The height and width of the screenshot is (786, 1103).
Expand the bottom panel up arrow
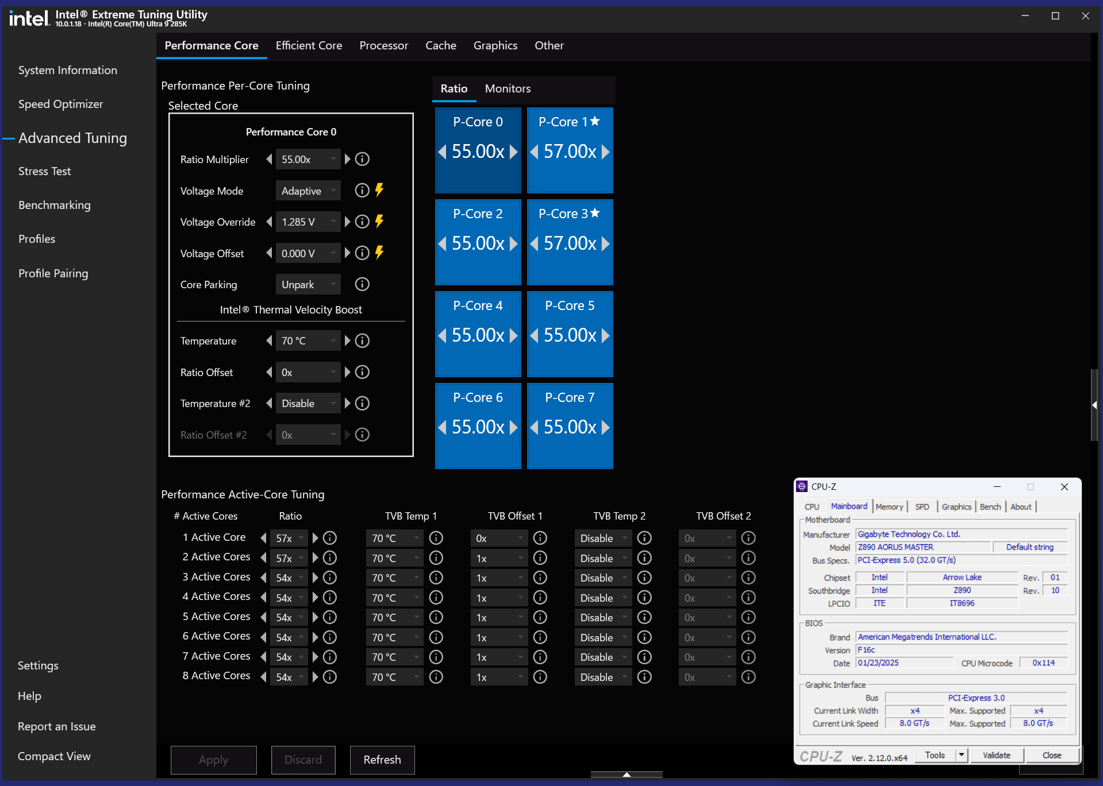[627, 775]
